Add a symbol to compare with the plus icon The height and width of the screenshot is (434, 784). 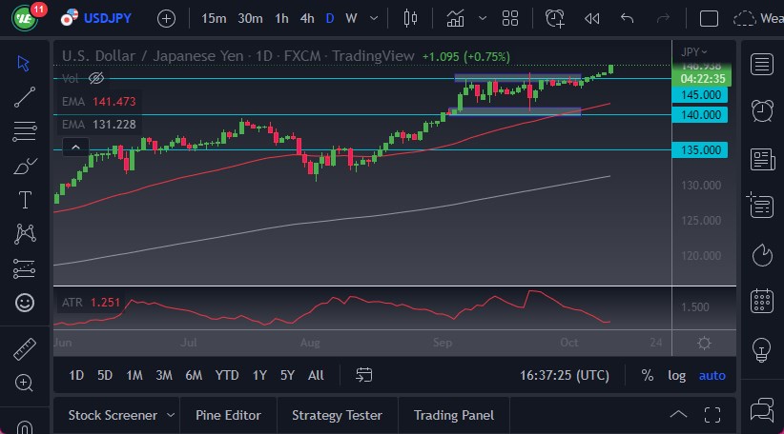[x=166, y=19]
